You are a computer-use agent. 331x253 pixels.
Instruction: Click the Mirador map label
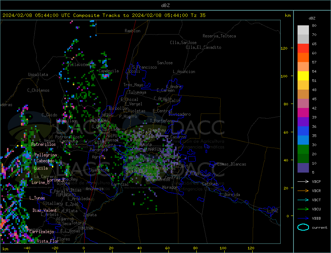(170, 187)
